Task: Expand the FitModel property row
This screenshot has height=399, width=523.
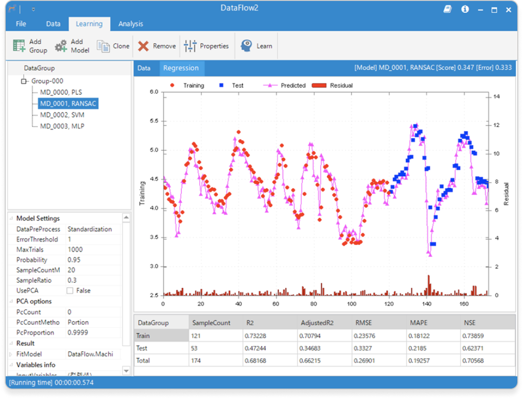Action: 12,354
